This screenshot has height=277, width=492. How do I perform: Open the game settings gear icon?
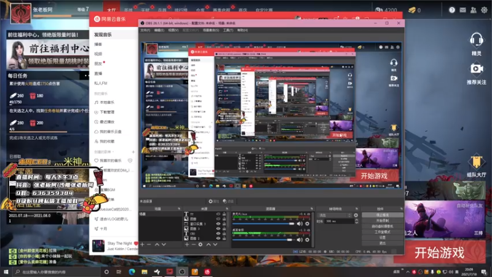click(484, 10)
